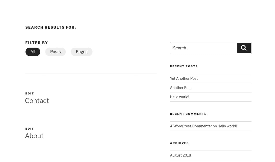275x162 pixels.
Task: Switch to the Posts filter tab
Action: click(55, 52)
